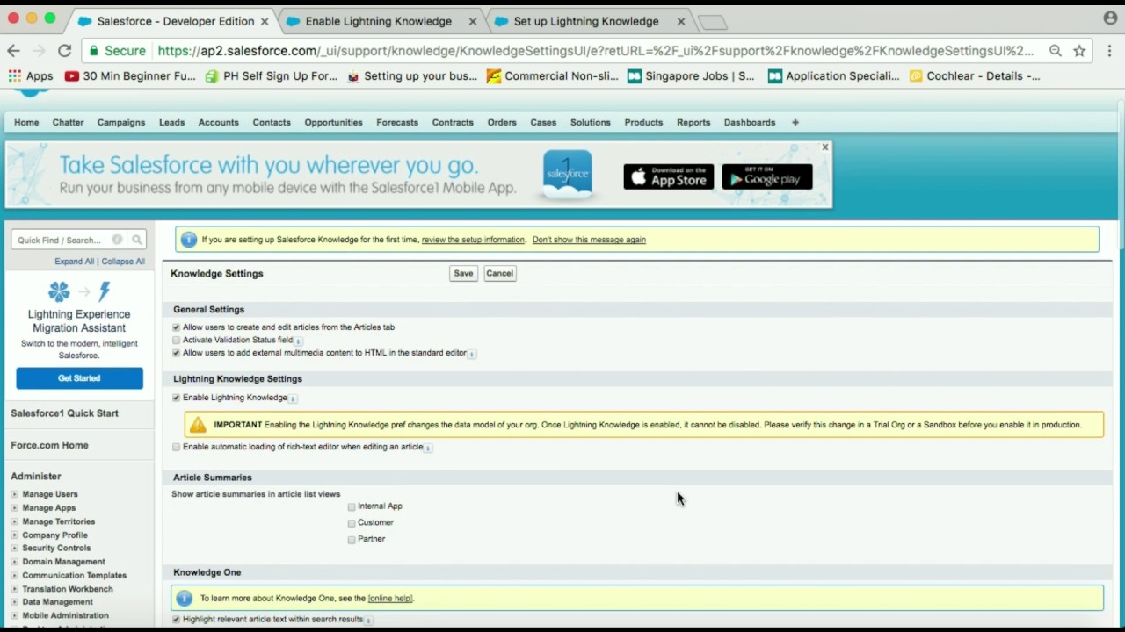The width and height of the screenshot is (1125, 632).
Task: Click Expand All in the sidebar
Action: coord(74,262)
